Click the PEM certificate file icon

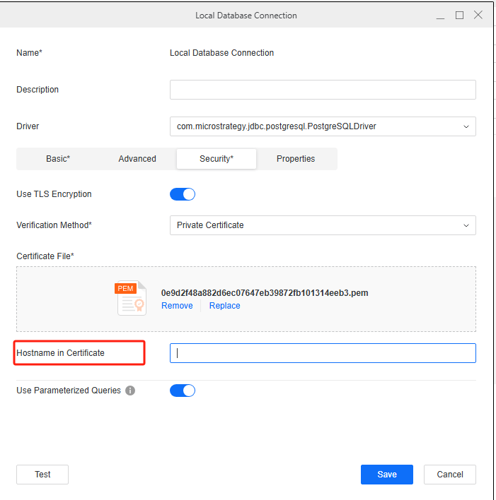(130, 297)
